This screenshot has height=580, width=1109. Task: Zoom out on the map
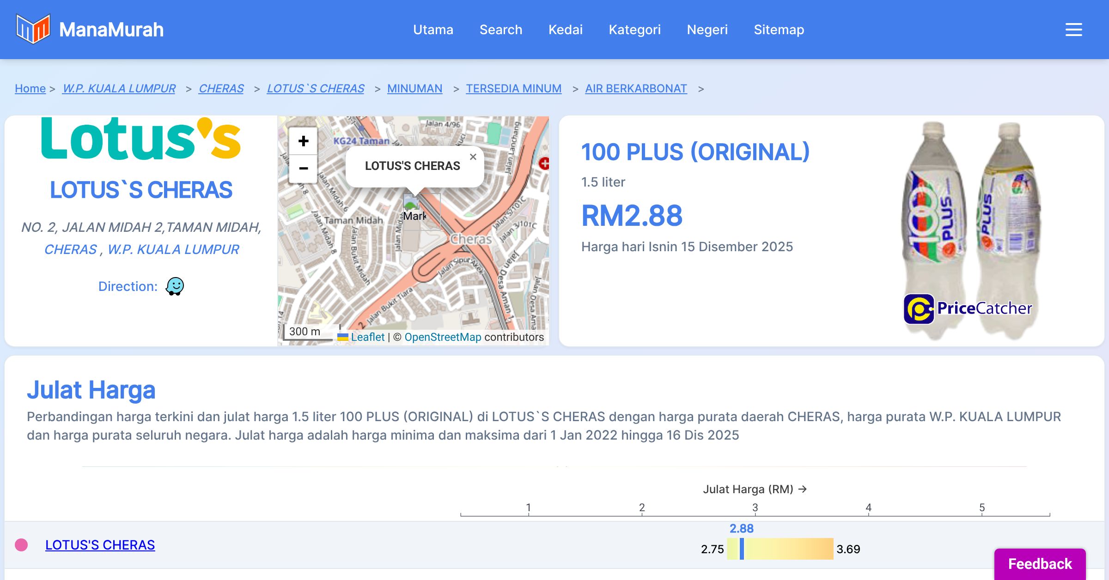pyautogui.click(x=303, y=169)
